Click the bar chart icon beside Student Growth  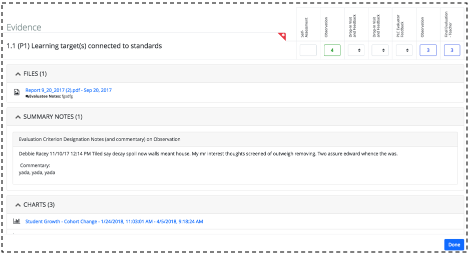click(17, 221)
